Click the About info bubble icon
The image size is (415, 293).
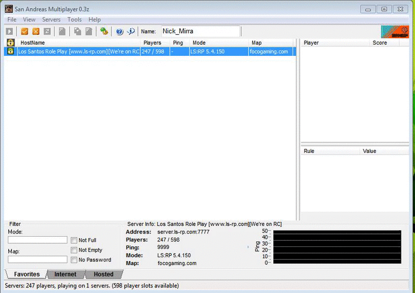click(131, 32)
